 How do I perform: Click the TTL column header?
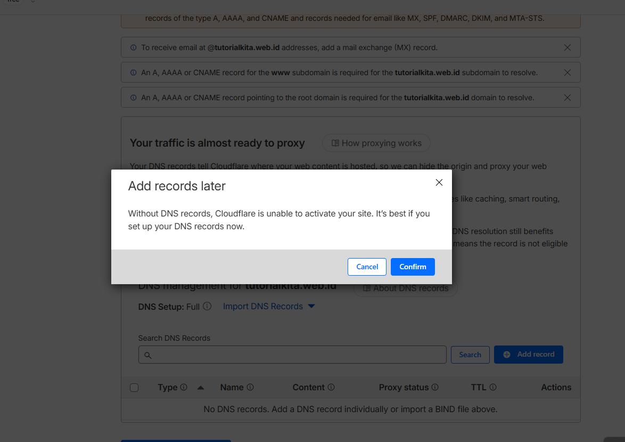(478, 387)
